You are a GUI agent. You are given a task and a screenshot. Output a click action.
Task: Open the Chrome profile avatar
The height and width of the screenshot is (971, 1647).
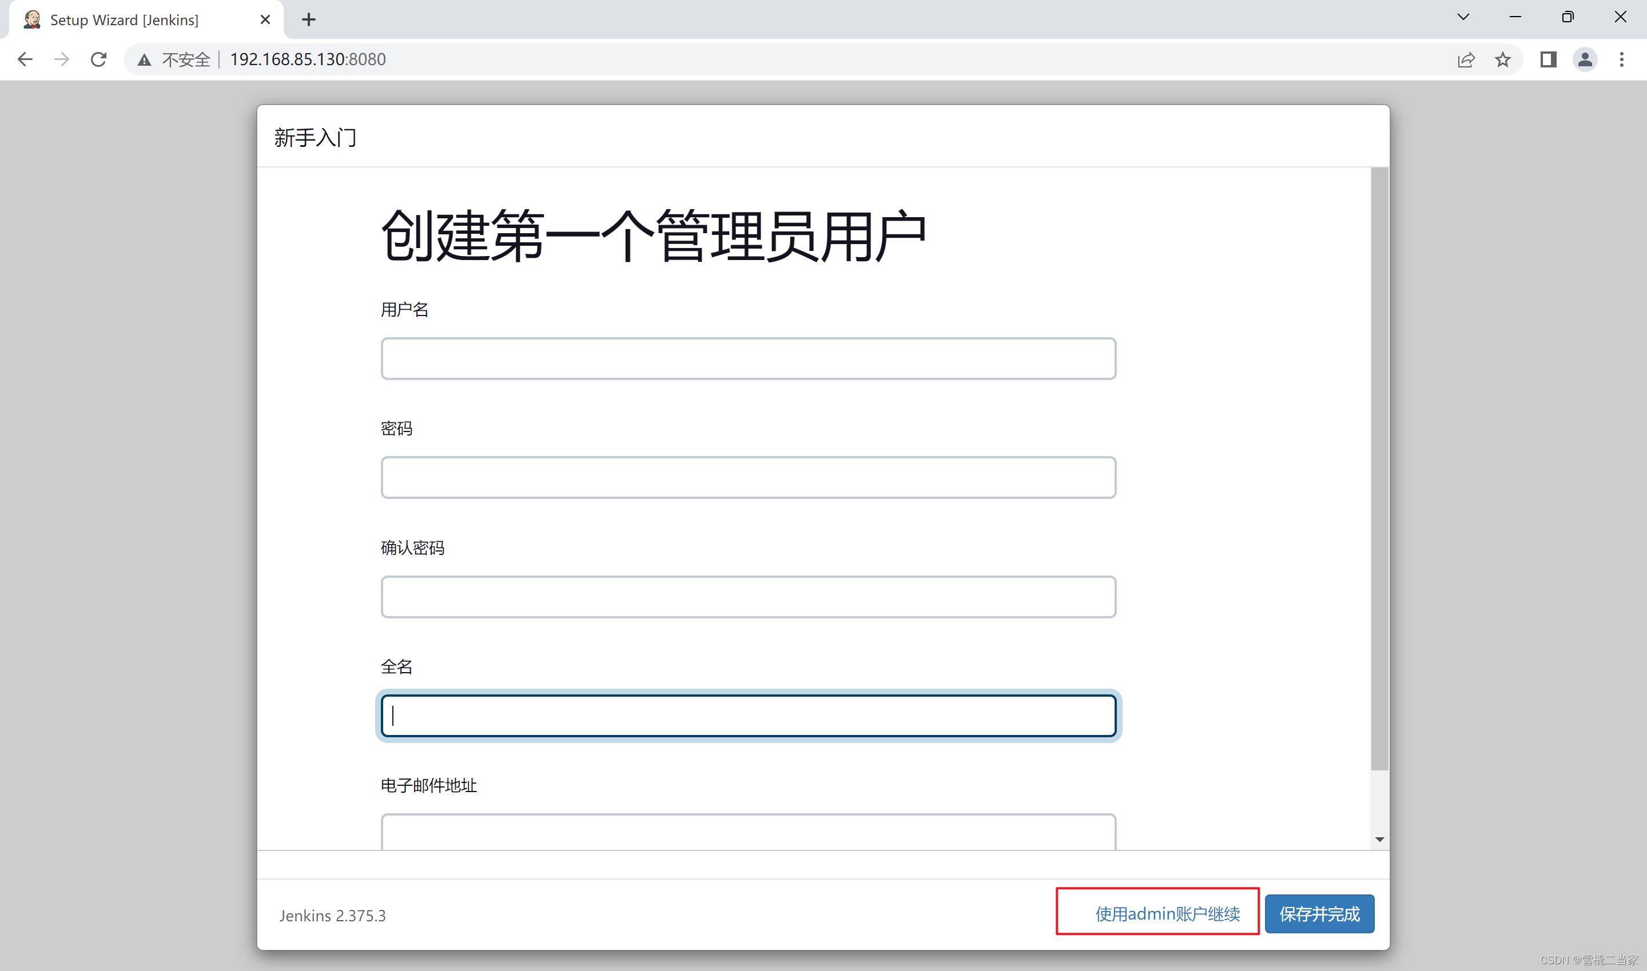(1585, 59)
